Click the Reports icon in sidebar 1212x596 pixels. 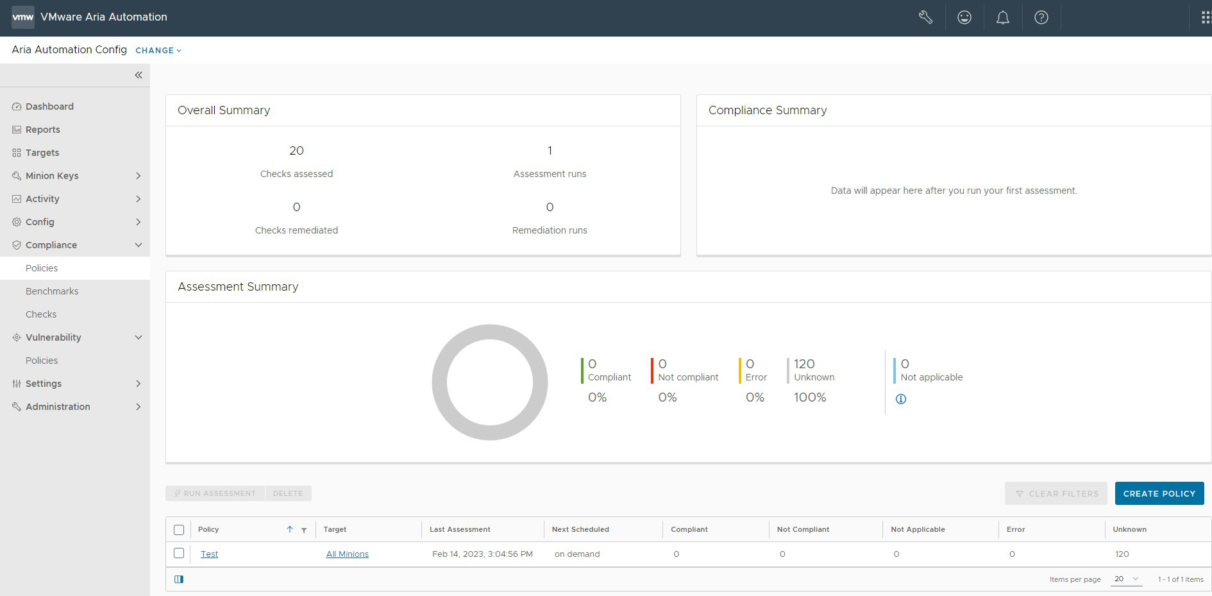17,130
